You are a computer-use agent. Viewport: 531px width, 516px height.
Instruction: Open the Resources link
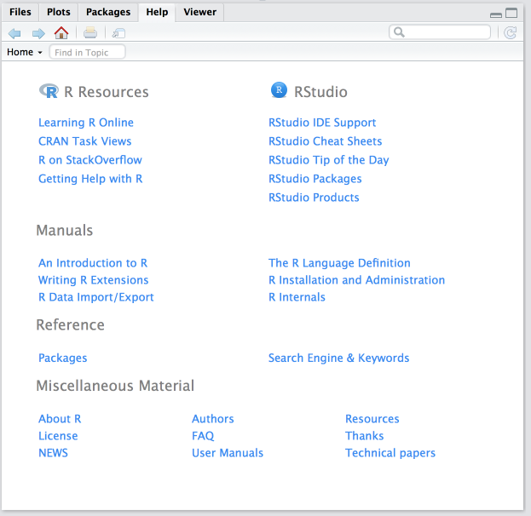pos(372,419)
